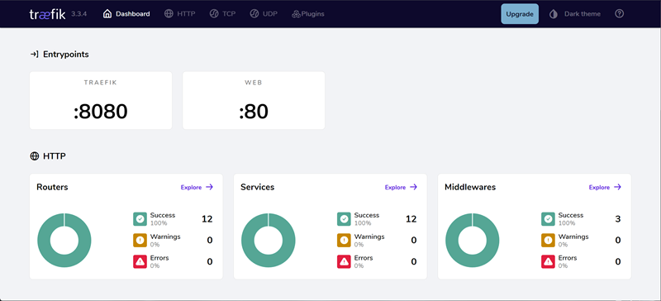
Task: Click Routers Warnings count 0
Action: pos(210,240)
